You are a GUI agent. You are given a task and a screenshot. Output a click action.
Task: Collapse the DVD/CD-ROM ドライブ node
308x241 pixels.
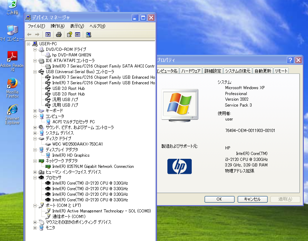click(x=35, y=49)
